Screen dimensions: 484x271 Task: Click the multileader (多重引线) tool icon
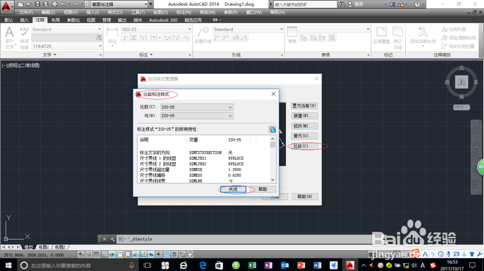pyautogui.click(x=203, y=32)
